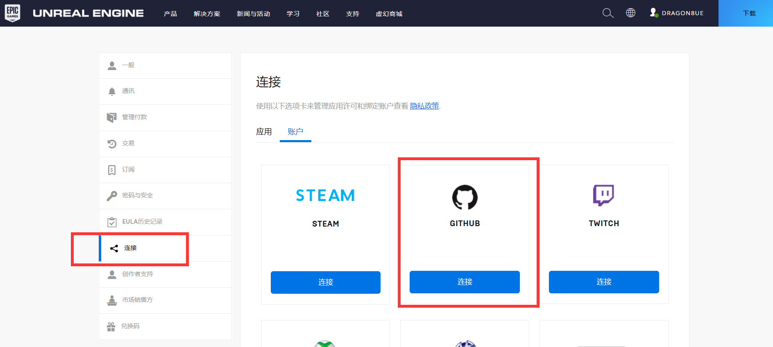Open the 学习 menu
The image size is (773, 347).
(293, 14)
